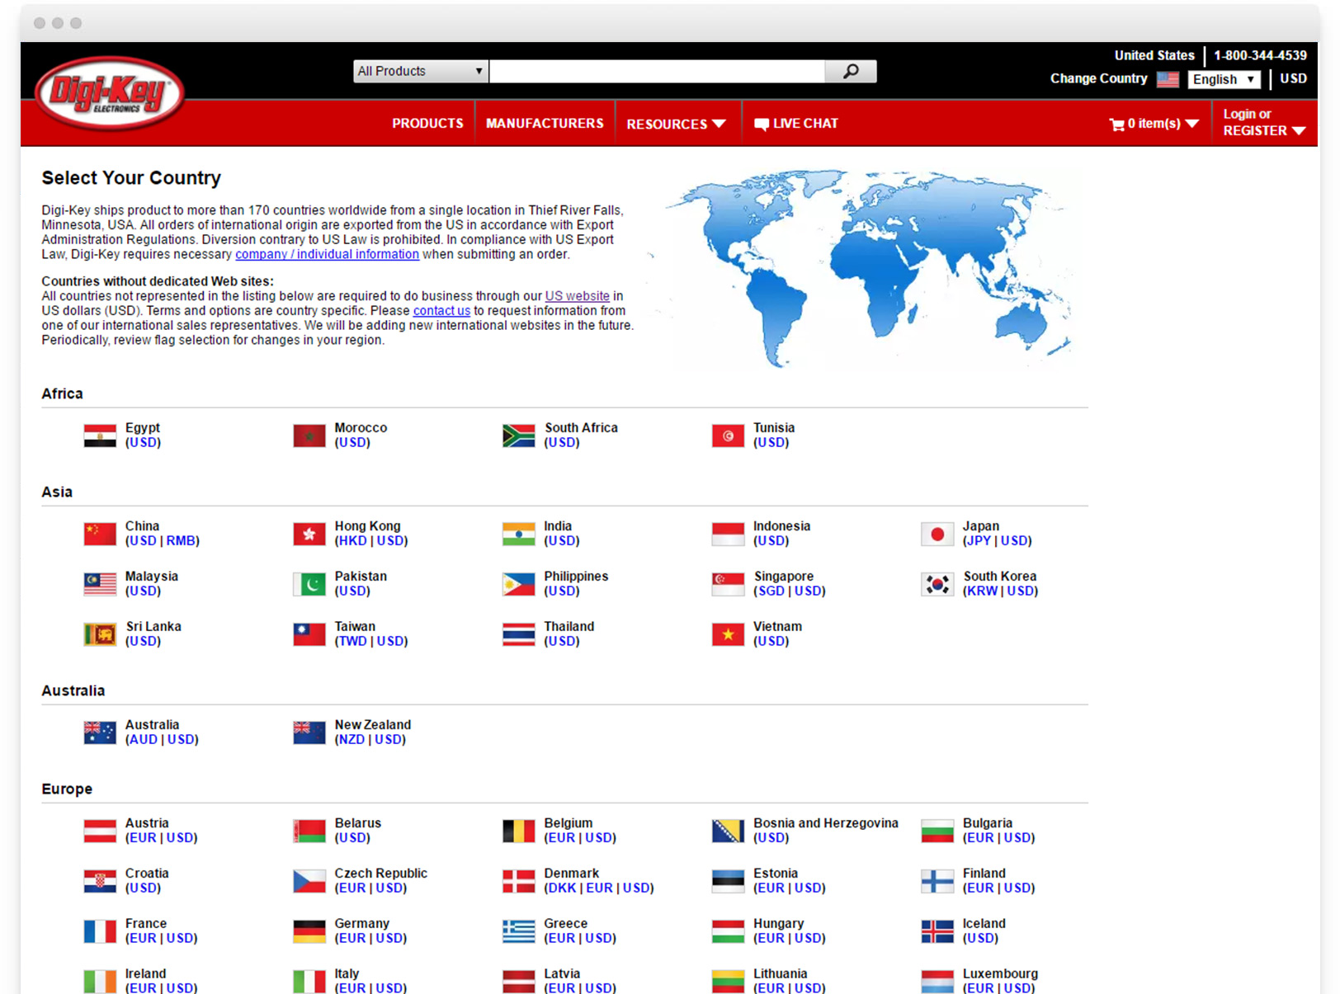The width and height of the screenshot is (1340, 994).
Task: Follow the US website link
Action: pyautogui.click(x=577, y=296)
